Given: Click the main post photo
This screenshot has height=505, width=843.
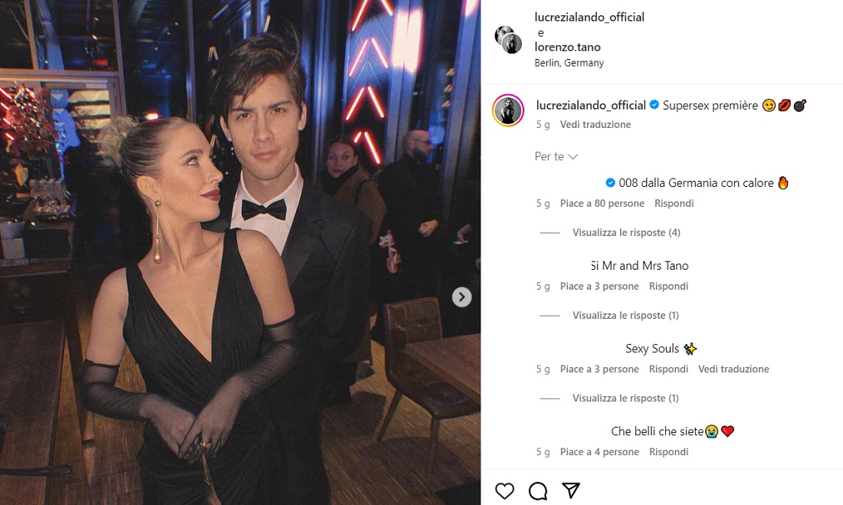Looking at the screenshot, I should [240, 252].
